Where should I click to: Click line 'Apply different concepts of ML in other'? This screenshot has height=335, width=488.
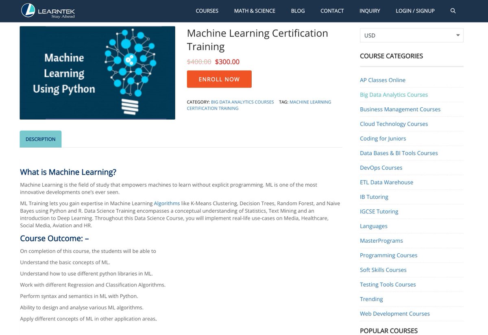89,319
